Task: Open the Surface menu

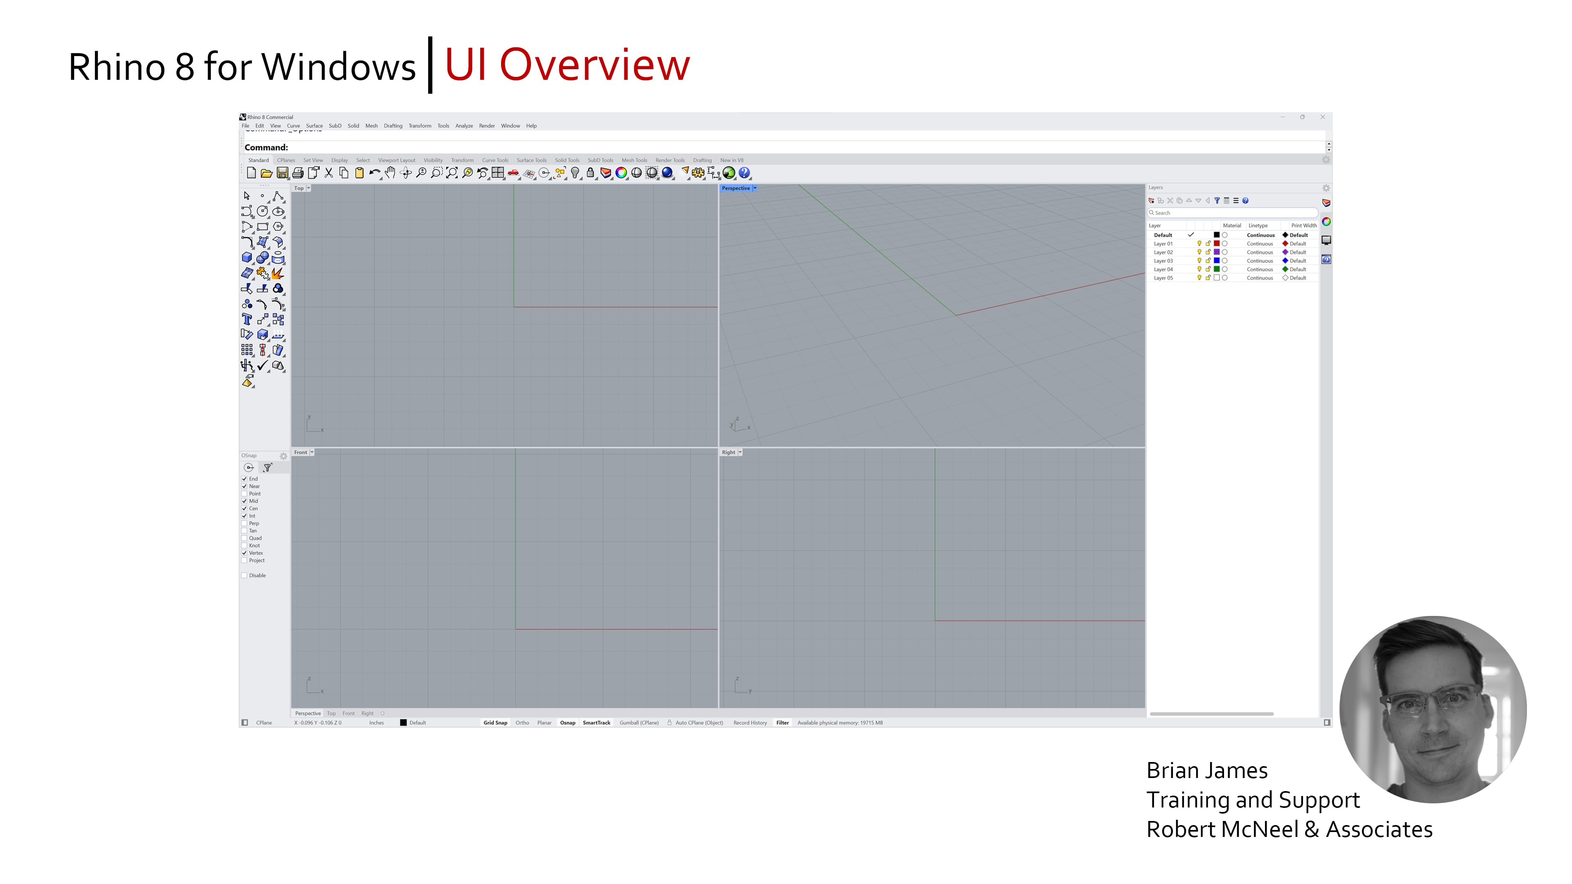Action: [x=314, y=126]
